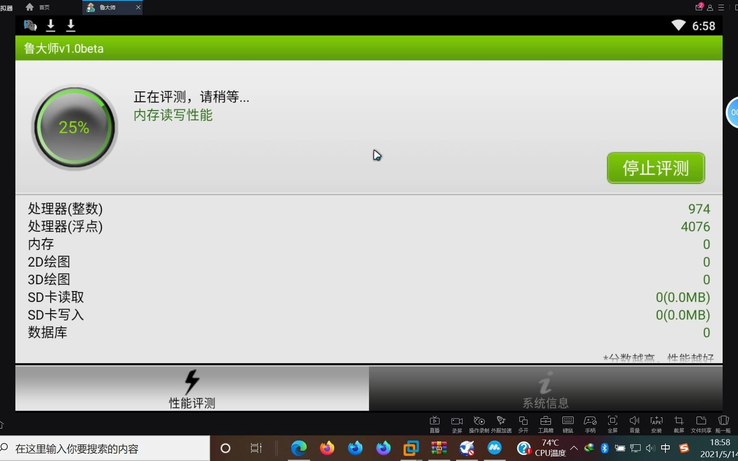Adjust volume via 音量 control
Image resolution: width=738 pixels, height=461 pixels.
pyautogui.click(x=635, y=423)
